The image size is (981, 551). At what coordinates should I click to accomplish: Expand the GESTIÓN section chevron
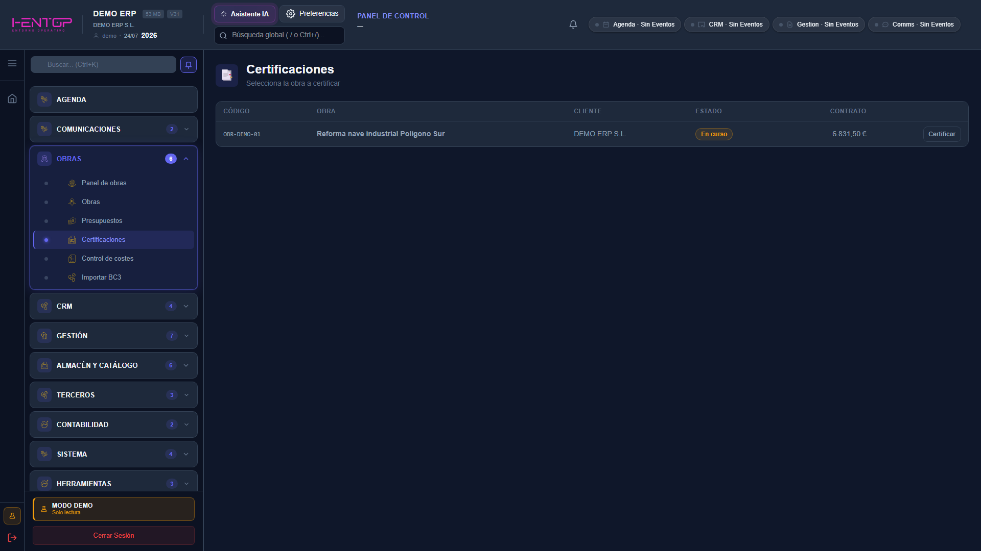click(186, 336)
